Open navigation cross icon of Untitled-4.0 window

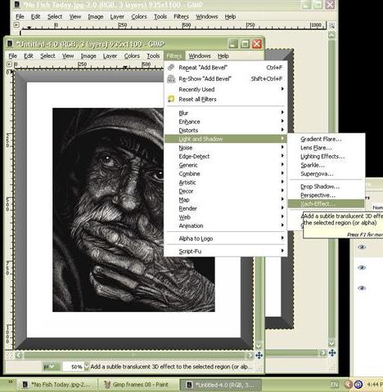point(259,355)
